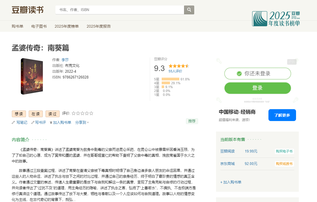The width and height of the screenshot is (317, 202).
Task: Click the green 登录 button
Action: point(257,88)
